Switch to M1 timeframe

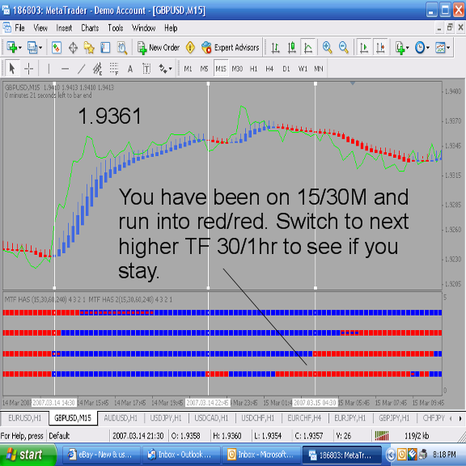pyautogui.click(x=188, y=69)
